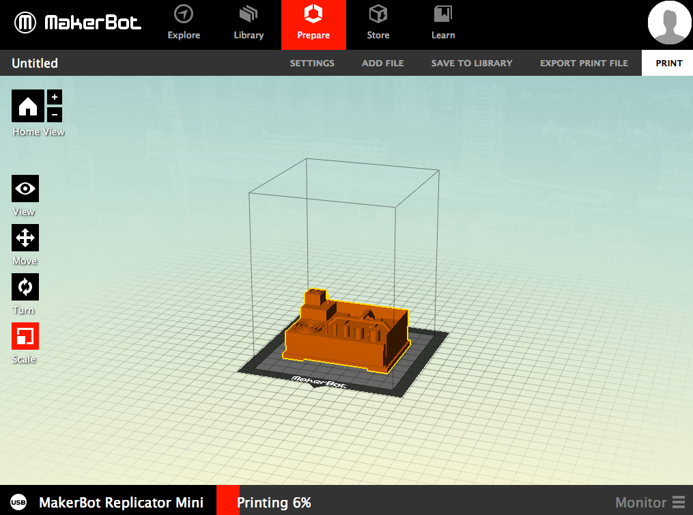Screen dimensions: 693x515
Task: Open SETTINGS for the print
Action: 312,64
